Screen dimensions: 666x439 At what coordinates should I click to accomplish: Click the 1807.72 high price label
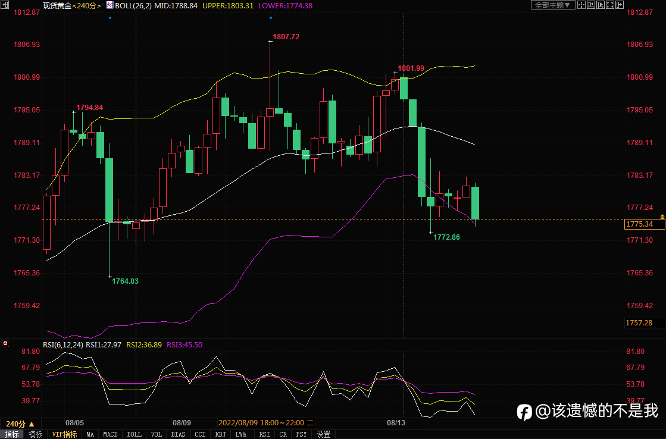pos(286,37)
